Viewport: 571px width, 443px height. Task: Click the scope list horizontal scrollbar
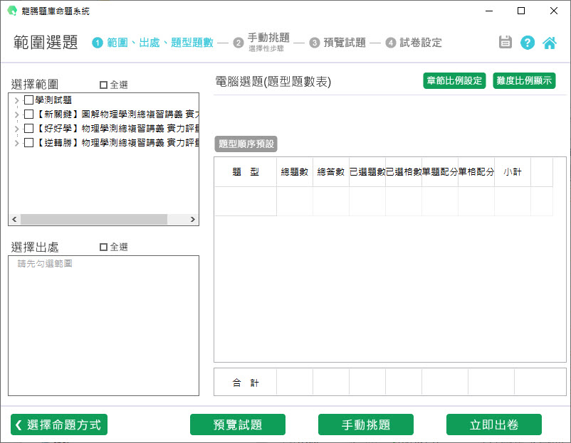(x=93, y=220)
